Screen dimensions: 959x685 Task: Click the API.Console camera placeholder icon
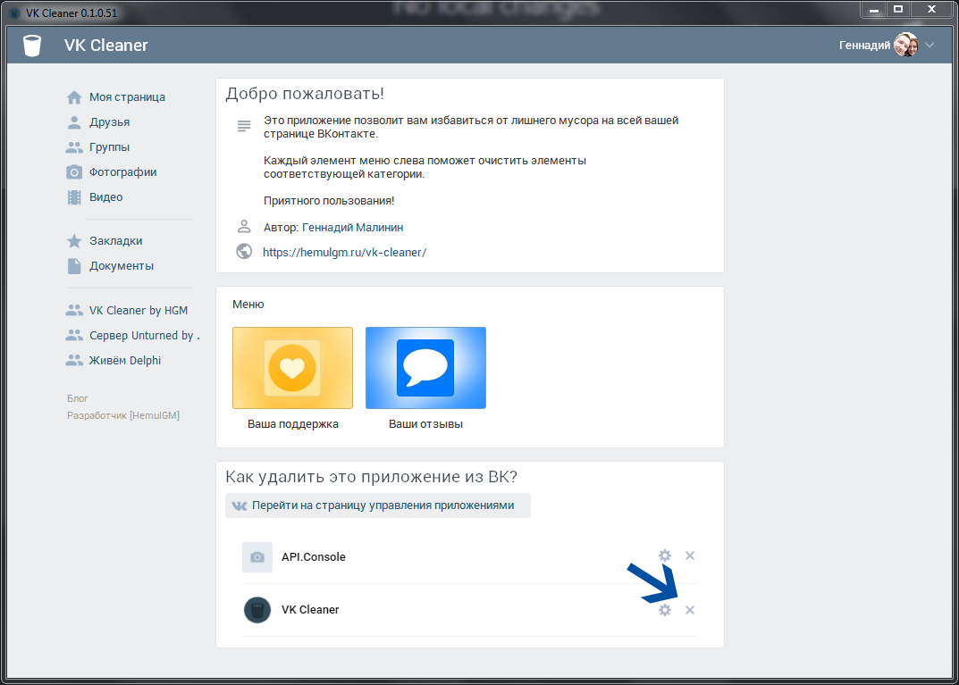pos(257,556)
